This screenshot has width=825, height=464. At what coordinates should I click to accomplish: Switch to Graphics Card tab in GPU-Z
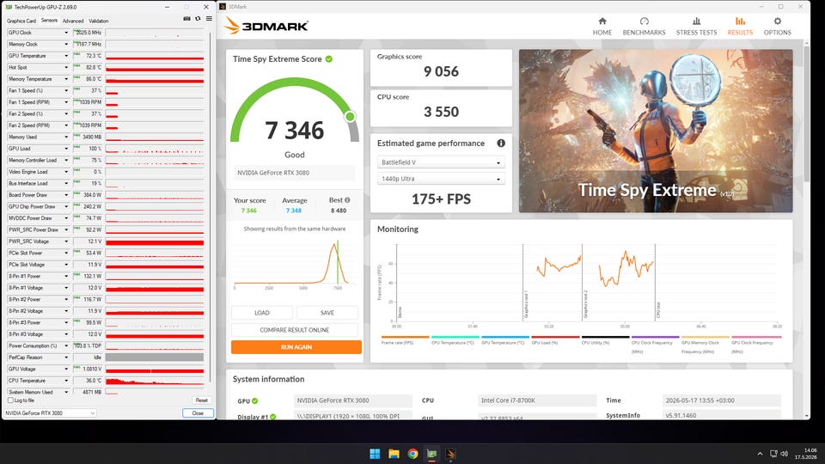click(x=21, y=21)
